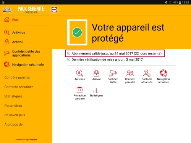Open Paramètres in sidebar menu
This screenshot has width=191, height=143.
pos(13,106)
